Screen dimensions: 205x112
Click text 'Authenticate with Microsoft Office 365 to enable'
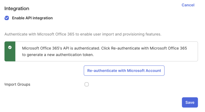point(48,34)
